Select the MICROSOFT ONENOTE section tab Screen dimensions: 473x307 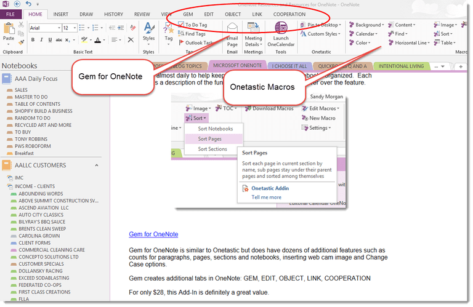237,65
